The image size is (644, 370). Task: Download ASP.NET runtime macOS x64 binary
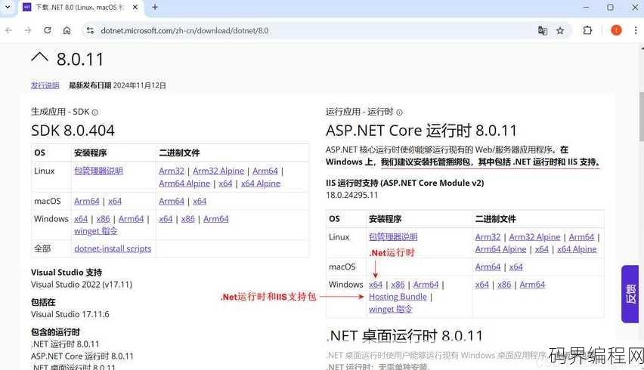pyautogui.click(x=516, y=267)
